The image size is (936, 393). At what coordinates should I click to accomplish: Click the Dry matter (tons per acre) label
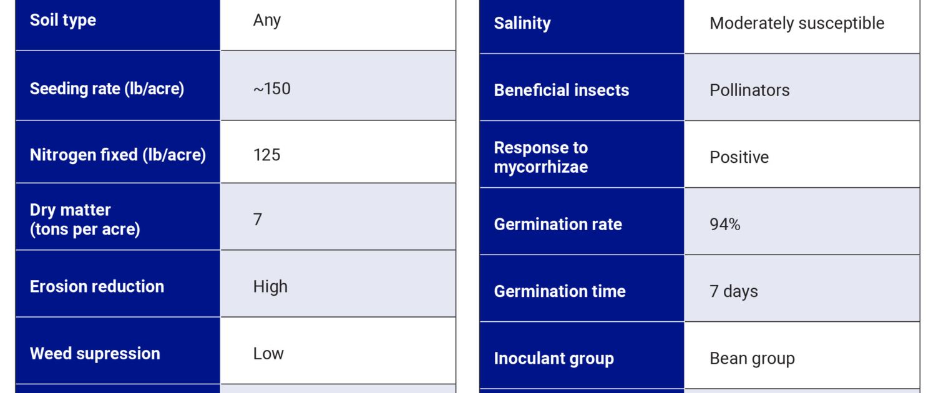click(85, 220)
